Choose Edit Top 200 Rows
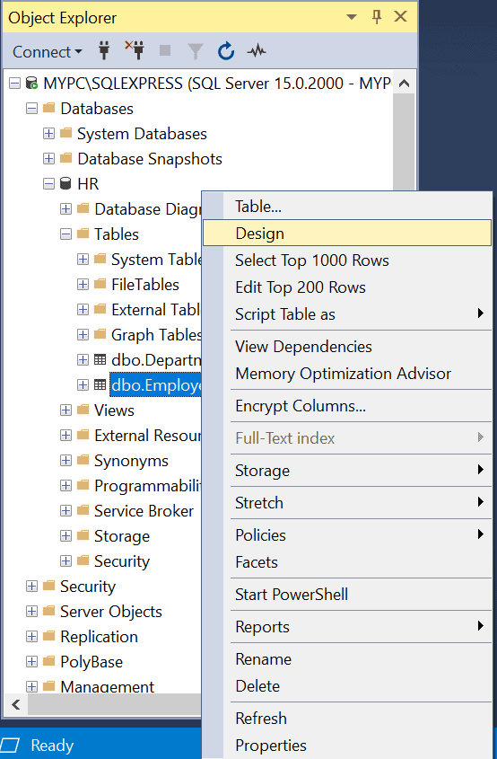The image size is (497, 759). coord(346,287)
